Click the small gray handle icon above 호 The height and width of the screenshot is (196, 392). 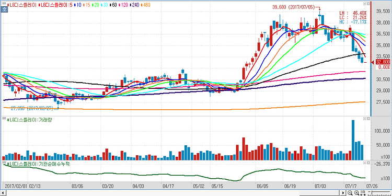click(x=4, y=4)
